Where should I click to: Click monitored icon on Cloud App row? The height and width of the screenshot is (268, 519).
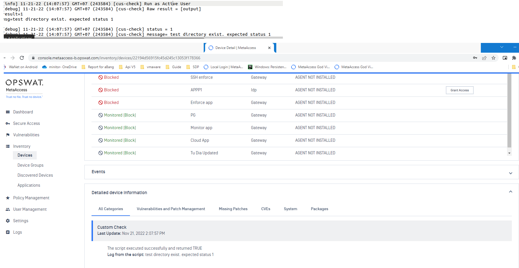click(101, 140)
